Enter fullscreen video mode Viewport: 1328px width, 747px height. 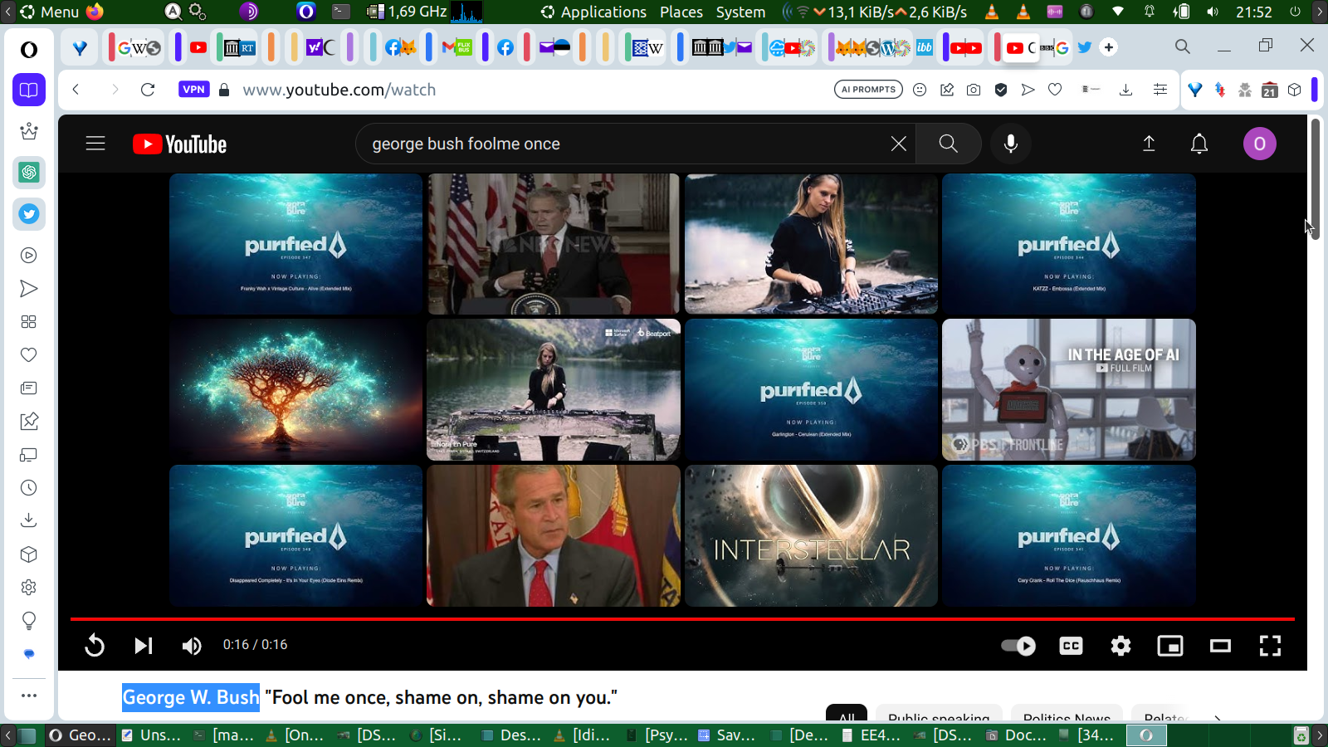[1270, 645]
